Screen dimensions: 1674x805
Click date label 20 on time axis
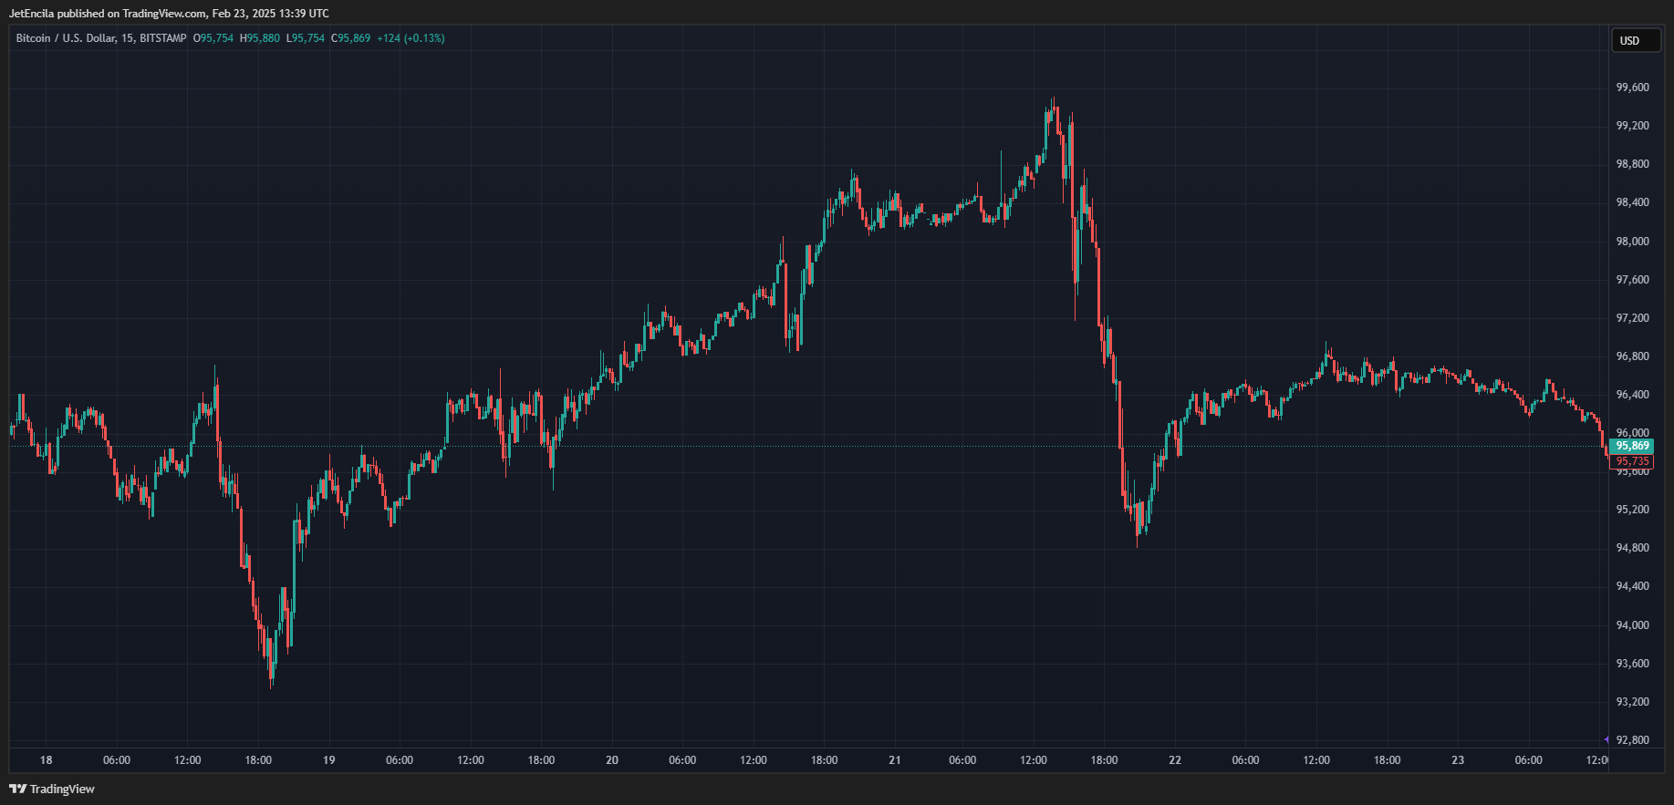612,760
